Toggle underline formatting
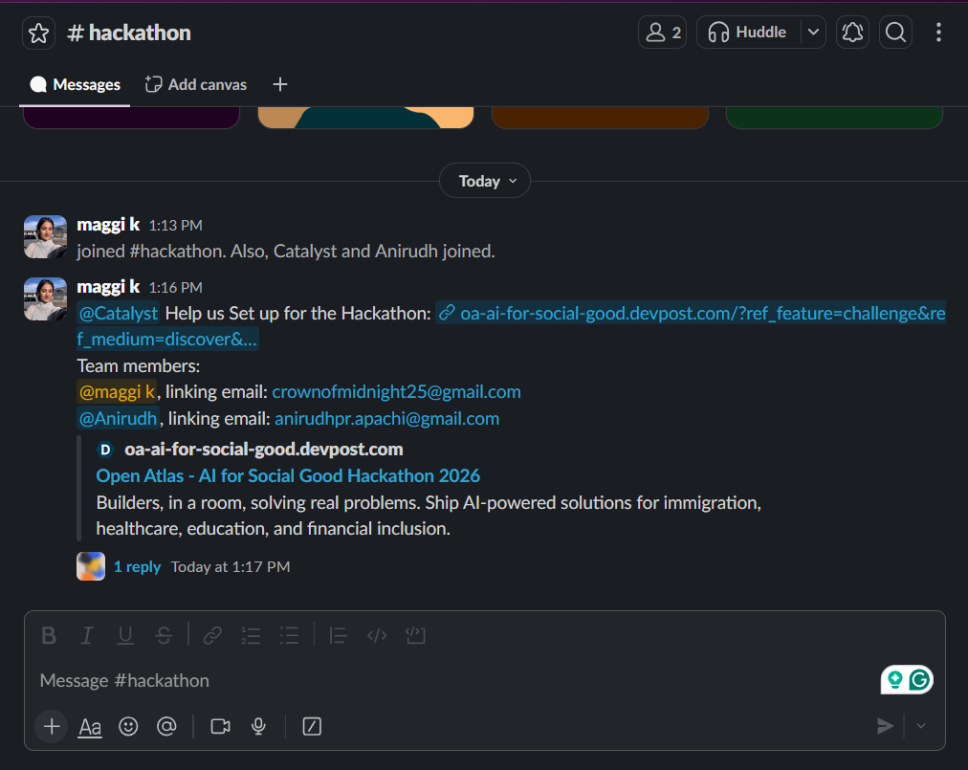 pyautogui.click(x=125, y=635)
